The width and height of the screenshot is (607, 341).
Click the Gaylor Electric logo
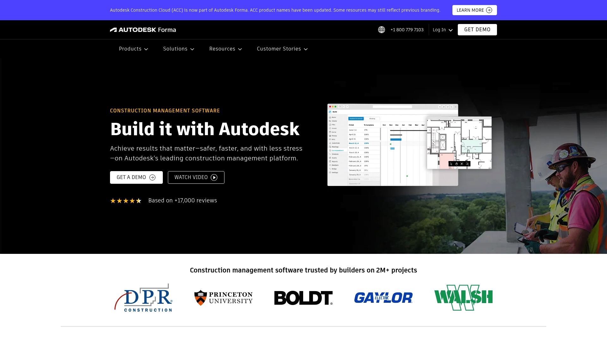(x=383, y=298)
